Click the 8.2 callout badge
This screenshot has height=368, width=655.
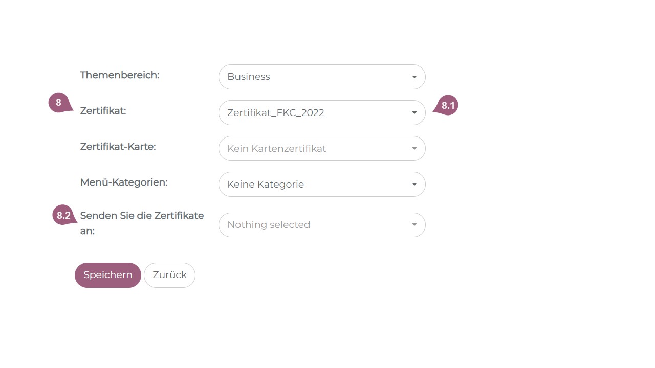(63, 215)
